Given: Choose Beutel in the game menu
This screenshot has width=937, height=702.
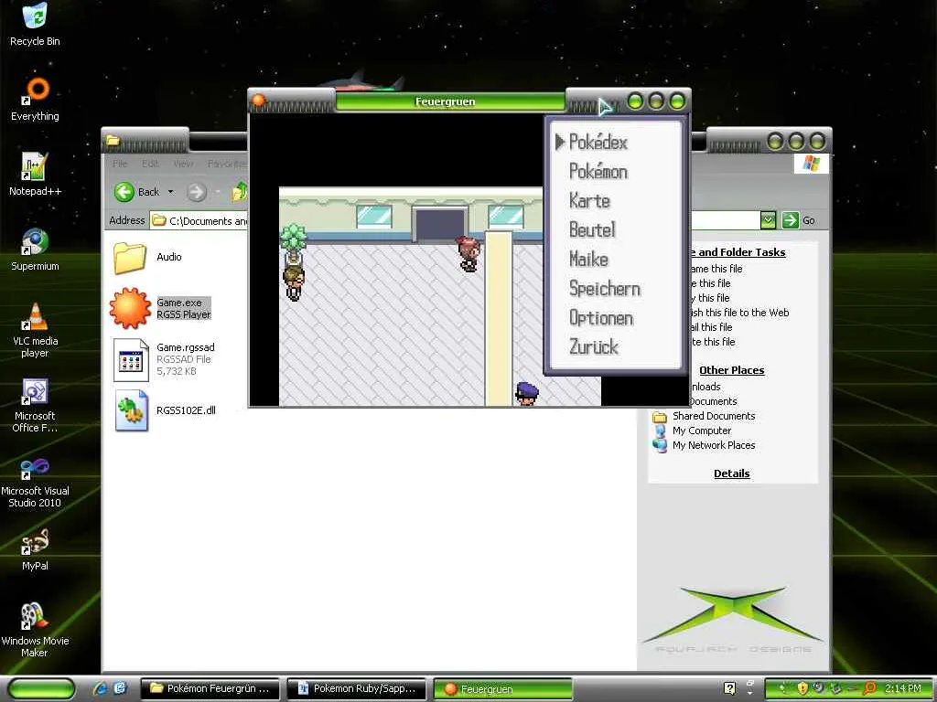Looking at the screenshot, I should pos(592,229).
